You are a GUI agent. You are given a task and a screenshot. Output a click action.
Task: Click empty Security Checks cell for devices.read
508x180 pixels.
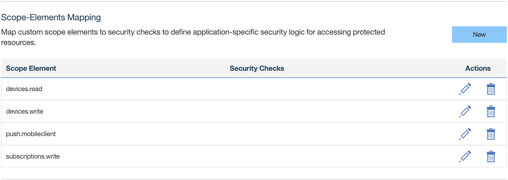pos(257,89)
